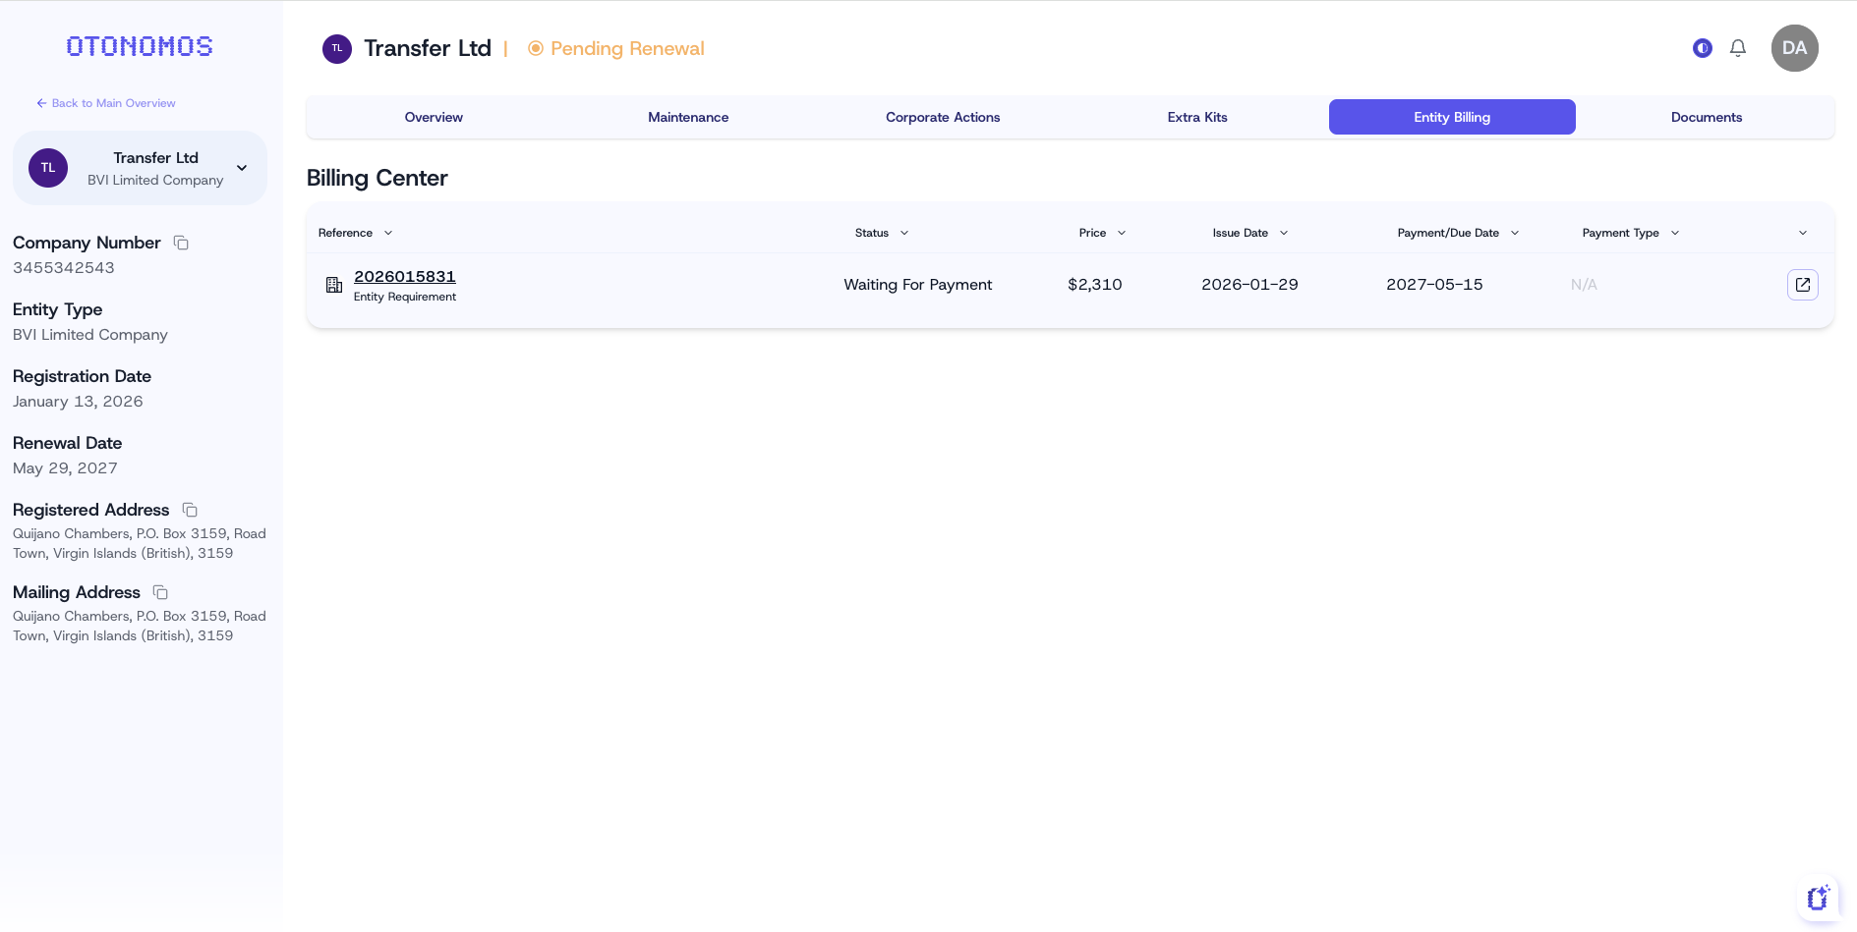Expand the Issue Date column dropdown
This screenshot has width=1857, height=932.
[x=1283, y=233]
